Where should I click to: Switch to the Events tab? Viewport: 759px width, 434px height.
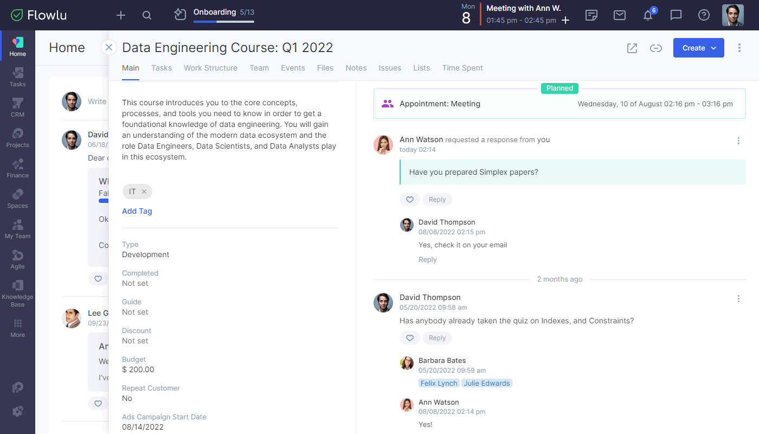pos(293,68)
